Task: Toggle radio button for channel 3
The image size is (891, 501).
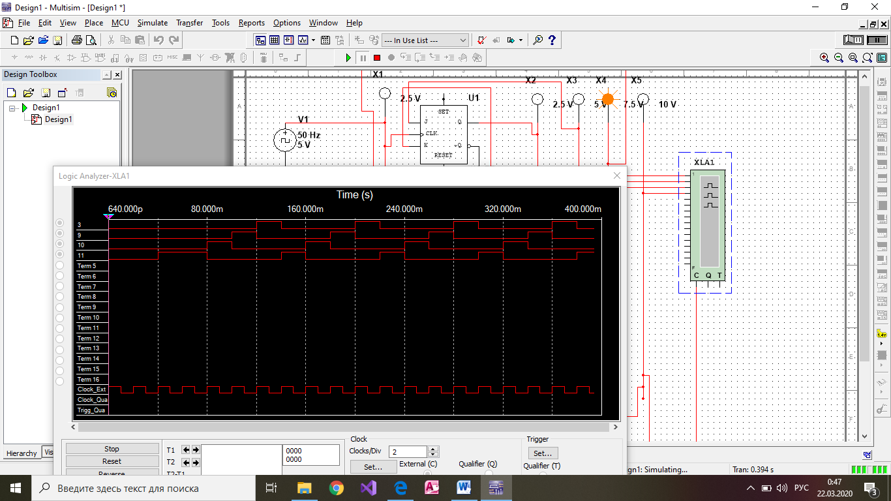Action: pos(60,224)
